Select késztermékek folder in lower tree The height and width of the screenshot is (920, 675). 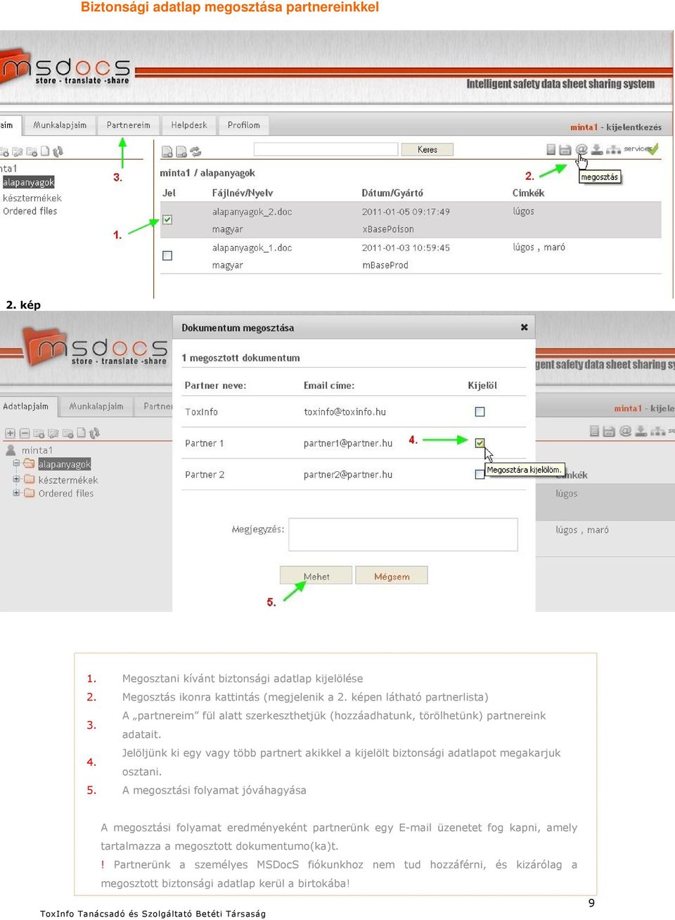[x=68, y=480]
